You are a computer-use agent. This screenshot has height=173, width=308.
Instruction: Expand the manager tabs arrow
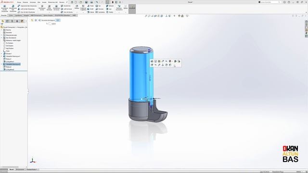tap(26, 21)
